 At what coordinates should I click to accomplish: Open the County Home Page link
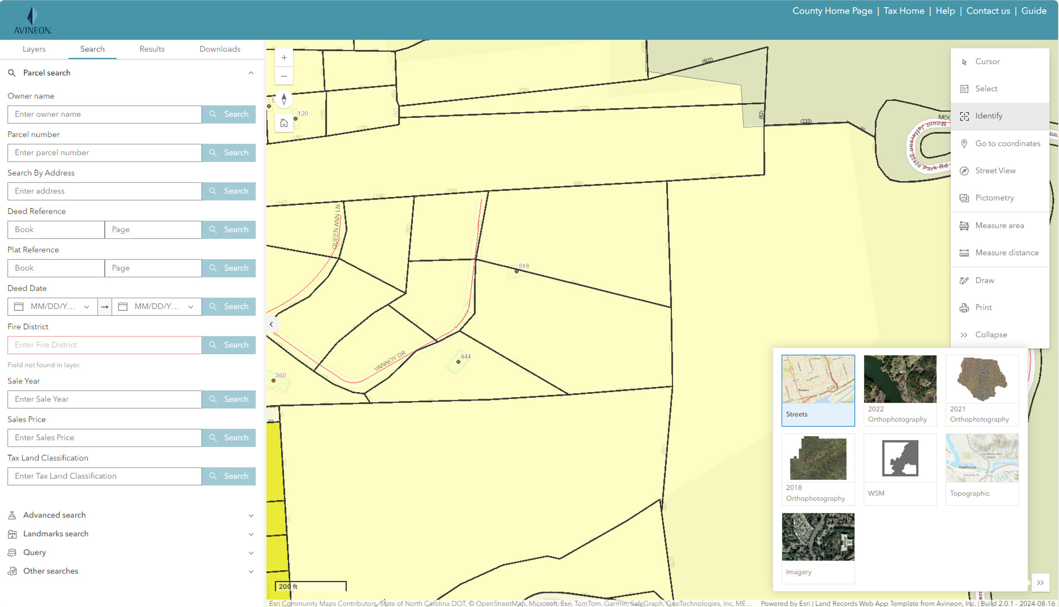(832, 11)
